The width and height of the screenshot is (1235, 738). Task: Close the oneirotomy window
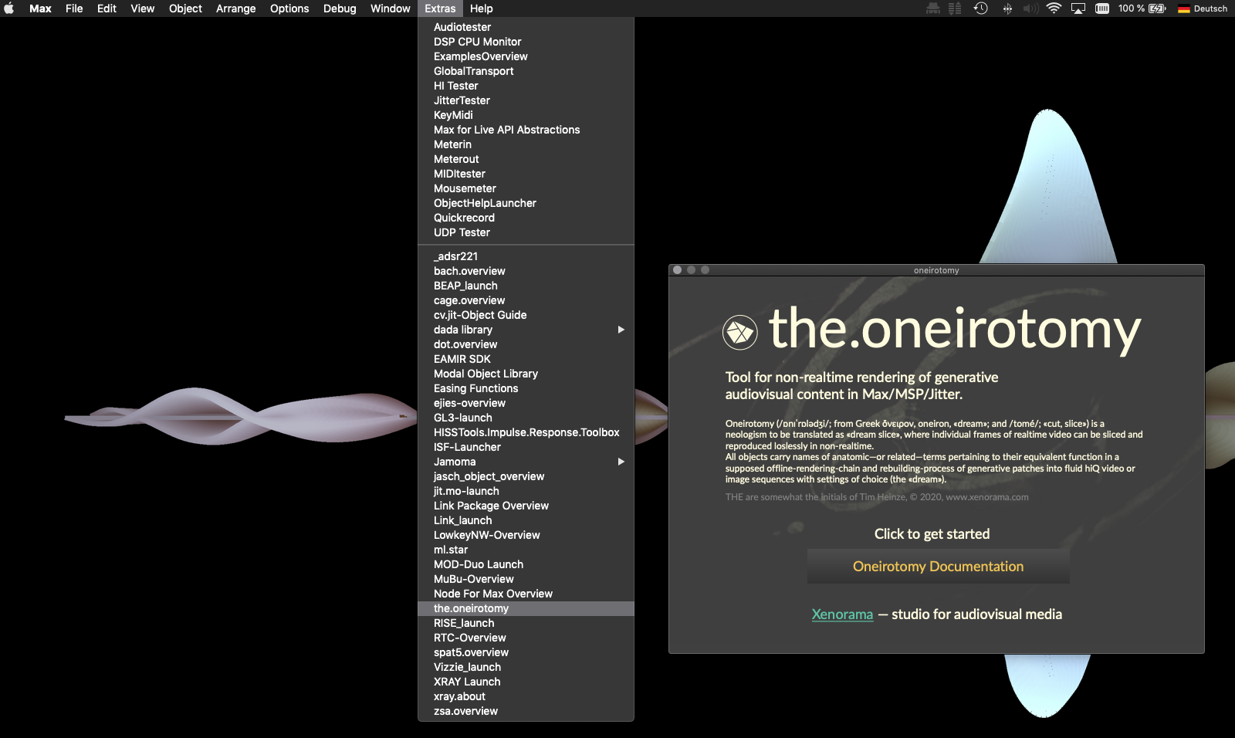pos(677,270)
